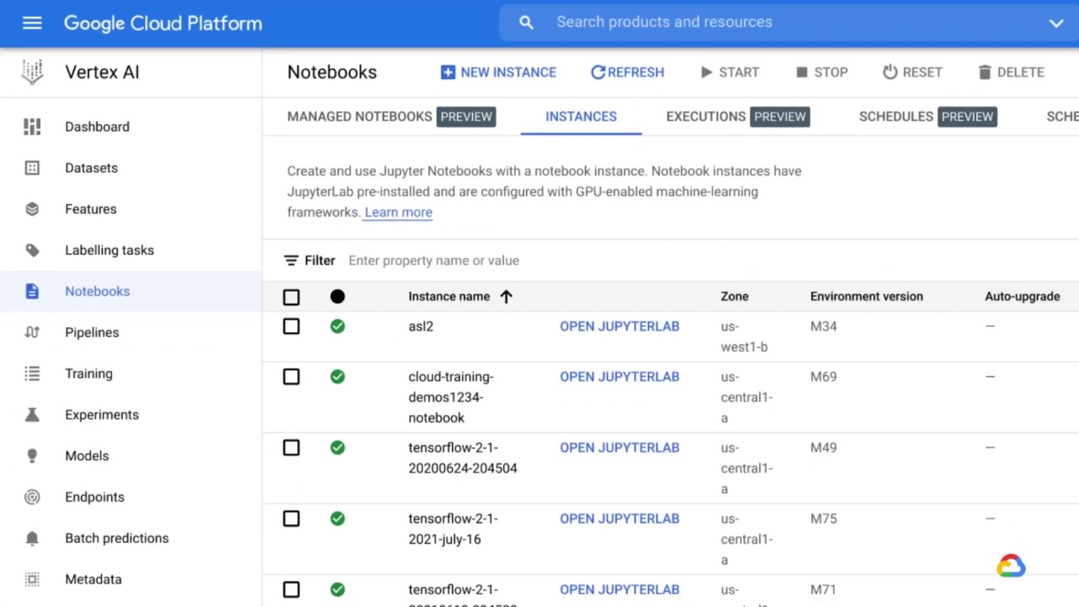Switch to the Instances tab
The image size is (1079, 607).
click(581, 116)
